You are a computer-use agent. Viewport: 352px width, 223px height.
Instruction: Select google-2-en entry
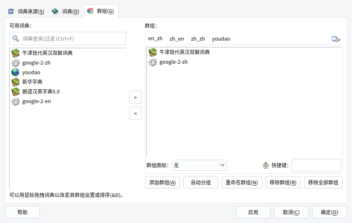click(x=37, y=101)
